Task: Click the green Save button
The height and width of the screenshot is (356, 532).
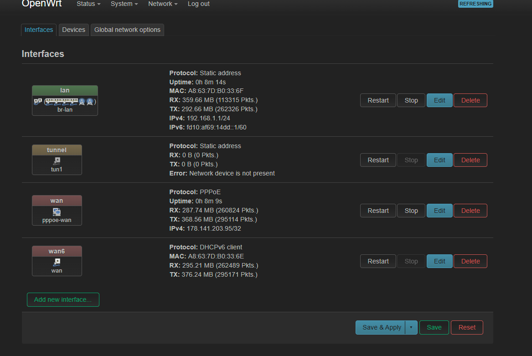Action: (x=434, y=327)
